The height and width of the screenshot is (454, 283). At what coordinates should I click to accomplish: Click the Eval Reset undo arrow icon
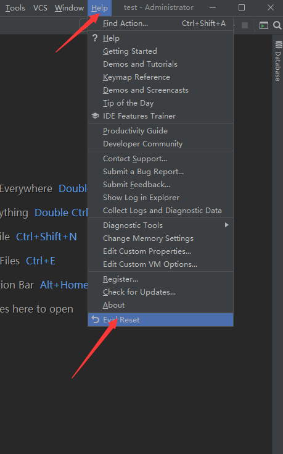point(95,319)
